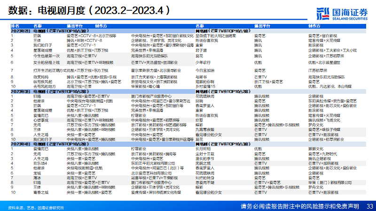Click April web drama "尘封十三载"
The width and height of the screenshot is (376, 211).
(205, 154)
